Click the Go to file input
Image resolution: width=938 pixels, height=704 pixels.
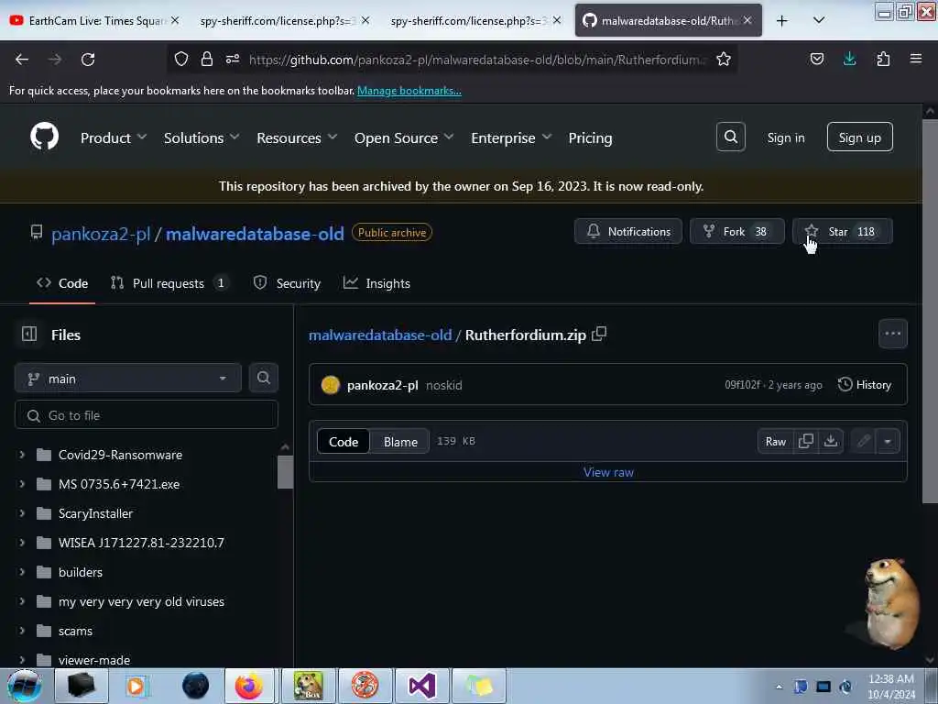[x=147, y=415]
